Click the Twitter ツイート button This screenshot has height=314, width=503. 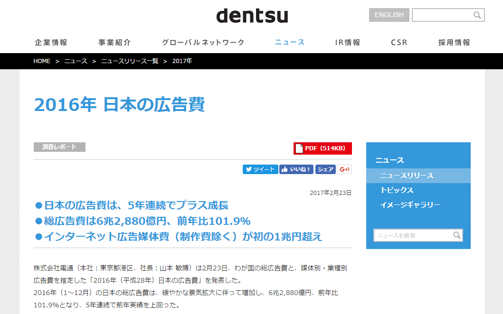[260, 169]
